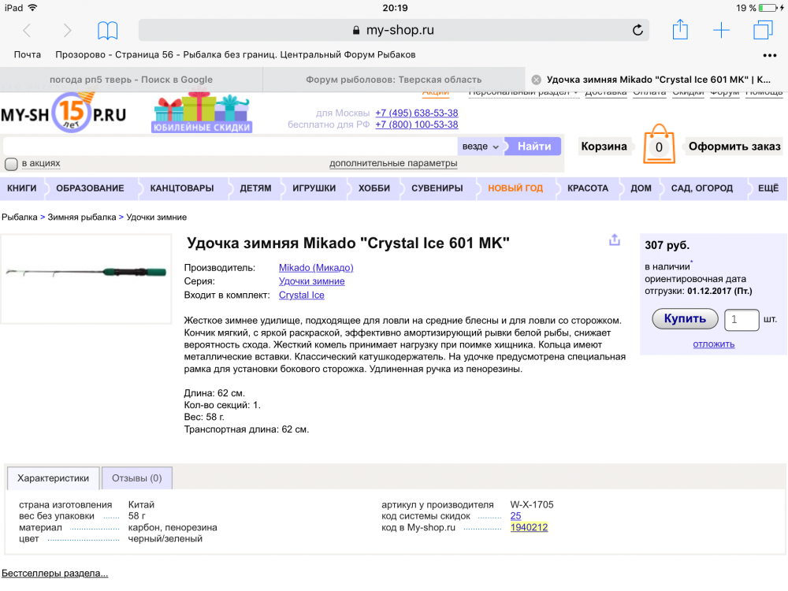Switch to the "Отзывы (0)" tab
Screen dimensions: 788x591
pyautogui.click(x=136, y=478)
